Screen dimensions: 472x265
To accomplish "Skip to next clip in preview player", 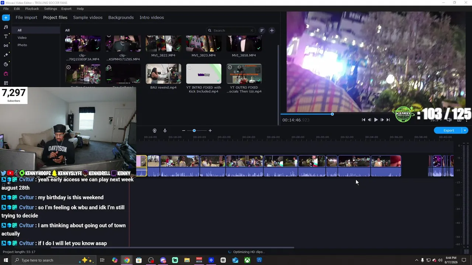I will pos(388,120).
